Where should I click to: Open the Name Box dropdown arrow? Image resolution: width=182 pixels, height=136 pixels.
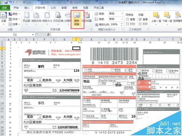coord(33,35)
